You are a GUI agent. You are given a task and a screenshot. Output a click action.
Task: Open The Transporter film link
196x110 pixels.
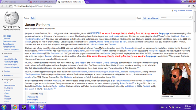tap(128, 48)
